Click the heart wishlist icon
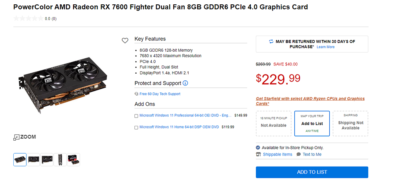Screen dimensions: 393x183 click(125, 40)
